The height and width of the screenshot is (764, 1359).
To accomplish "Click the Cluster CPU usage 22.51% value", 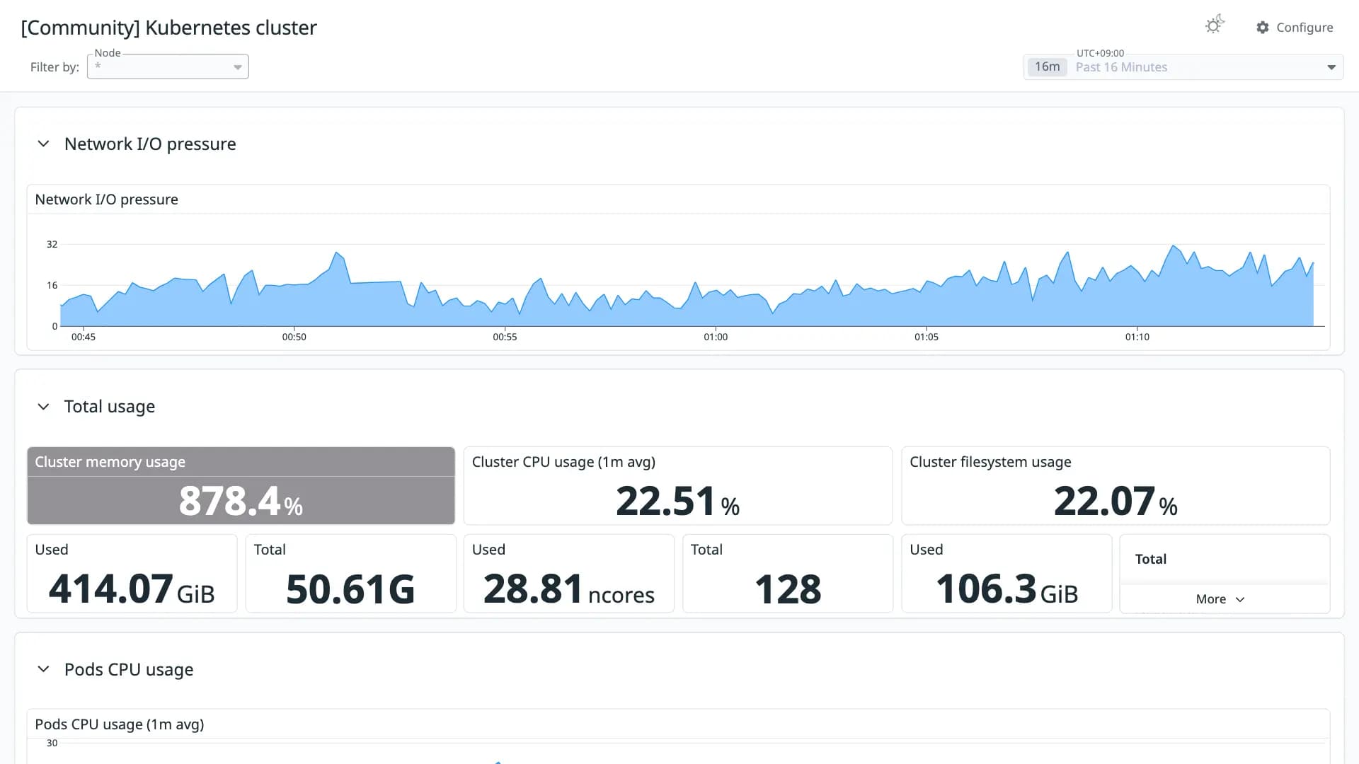I will [x=677, y=502].
